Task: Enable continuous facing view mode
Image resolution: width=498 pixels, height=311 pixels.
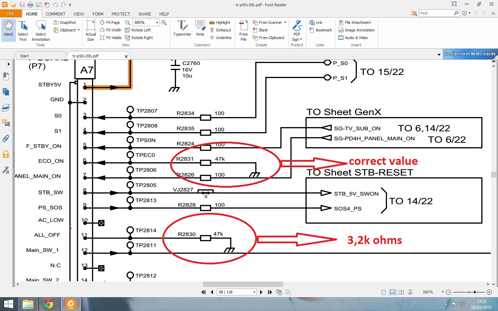Action: 410,292
